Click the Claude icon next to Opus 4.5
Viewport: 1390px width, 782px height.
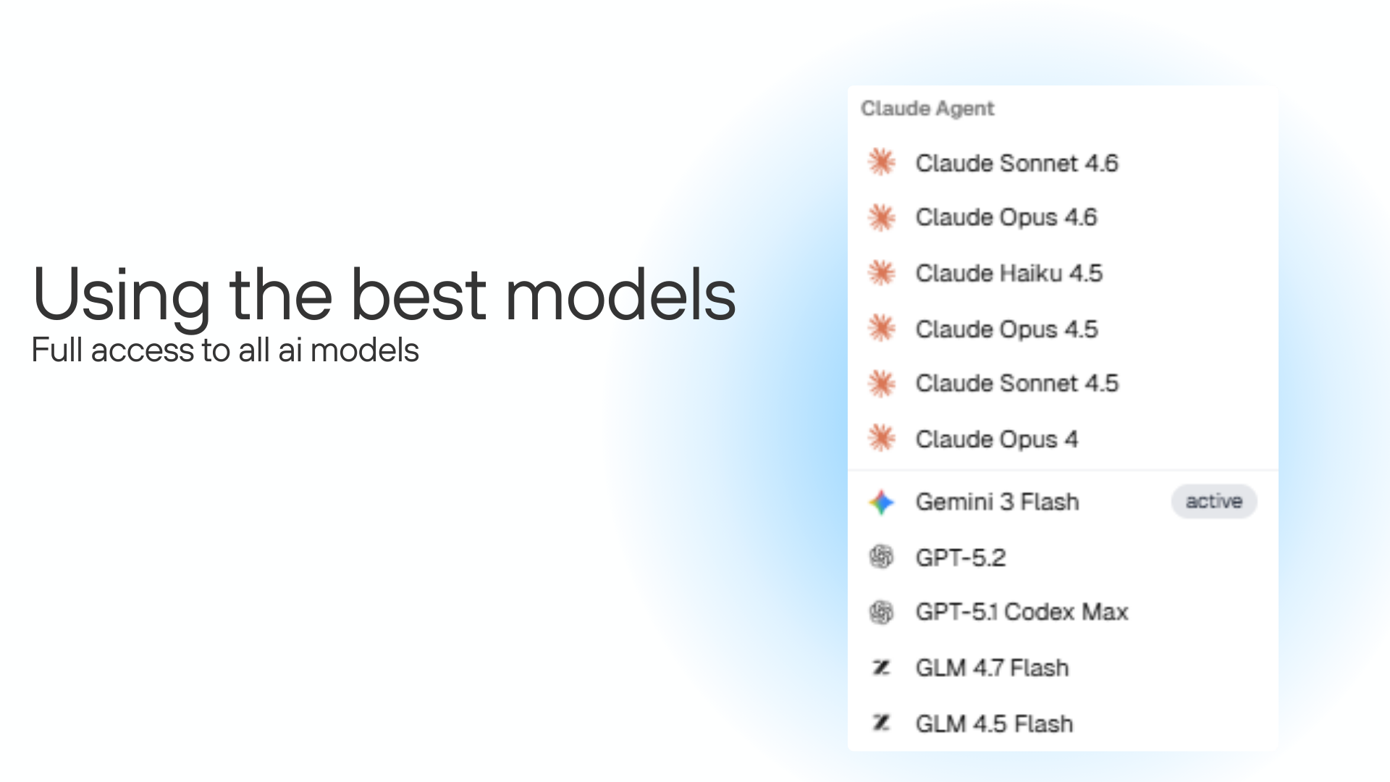tap(882, 328)
